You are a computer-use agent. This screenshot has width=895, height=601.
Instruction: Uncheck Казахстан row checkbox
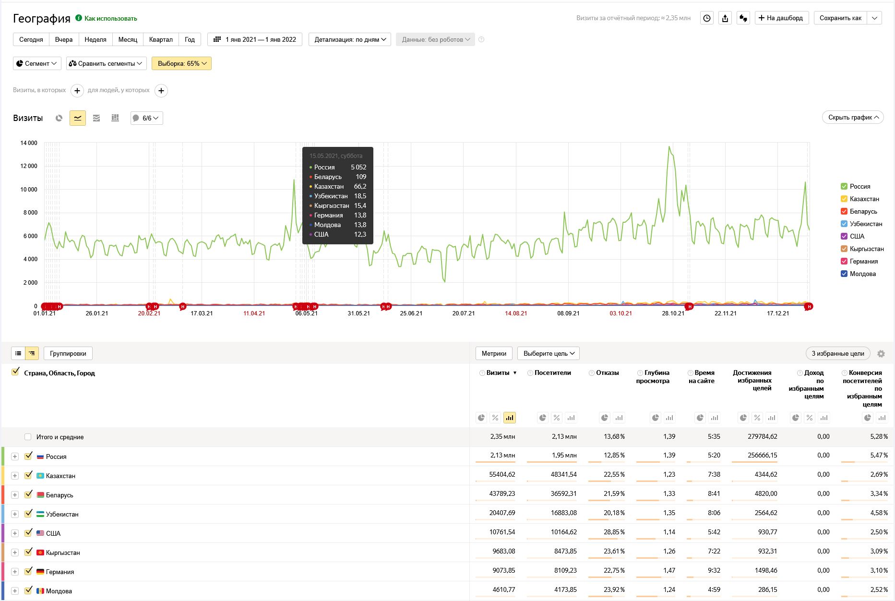[28, 475]
